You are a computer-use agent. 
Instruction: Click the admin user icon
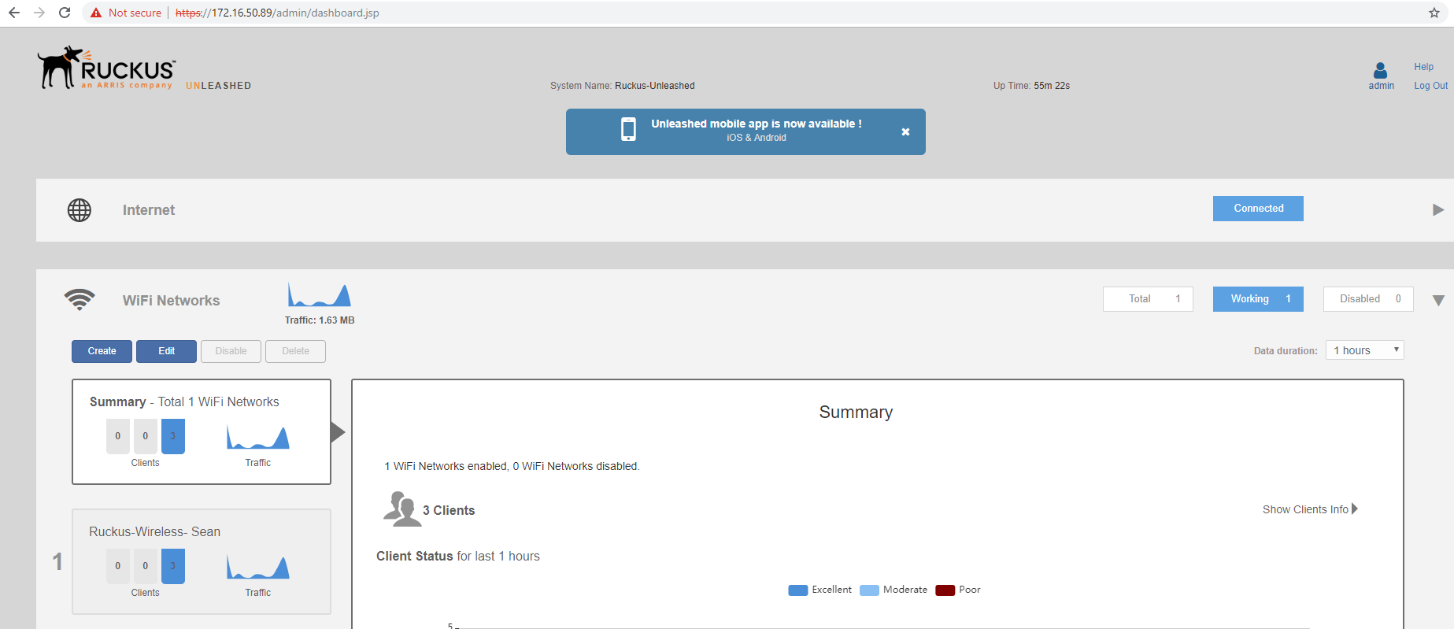[x=1380, y=70]
